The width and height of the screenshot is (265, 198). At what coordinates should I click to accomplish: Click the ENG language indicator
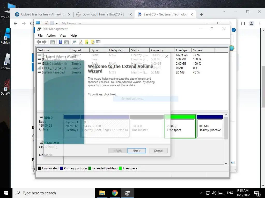(x=230, y=193)
